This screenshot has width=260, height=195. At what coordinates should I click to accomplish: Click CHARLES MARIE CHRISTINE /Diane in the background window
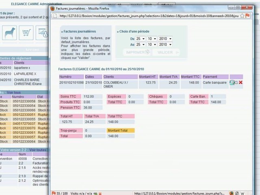[x=28, y=82]
